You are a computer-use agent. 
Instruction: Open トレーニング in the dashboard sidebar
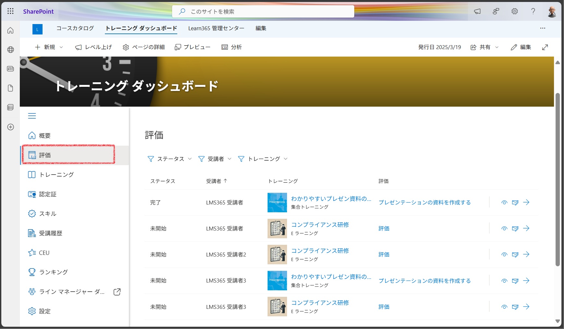coord(74,175)
